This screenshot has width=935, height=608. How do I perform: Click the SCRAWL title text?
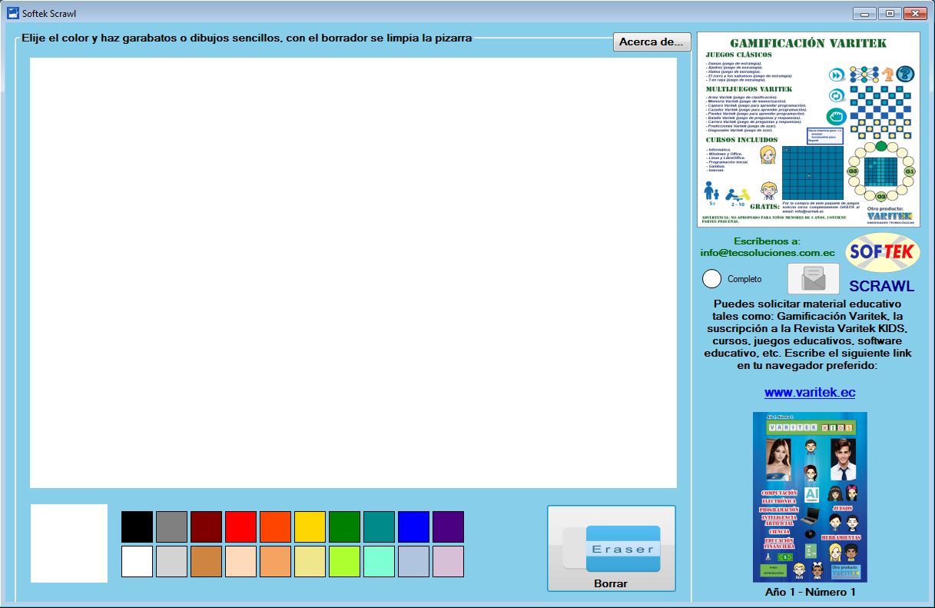click(882, 286)
